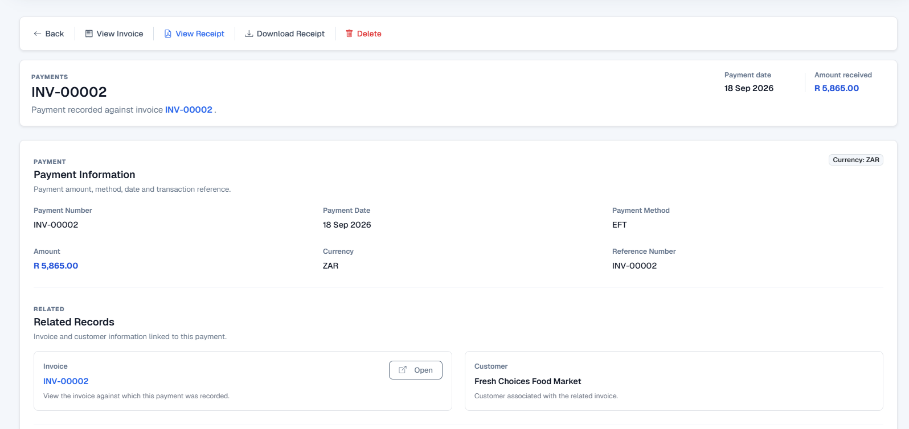Click 'Invoice and customer information linked to this payment.'
Screen dimensions: 909x429
coord(130,337)
